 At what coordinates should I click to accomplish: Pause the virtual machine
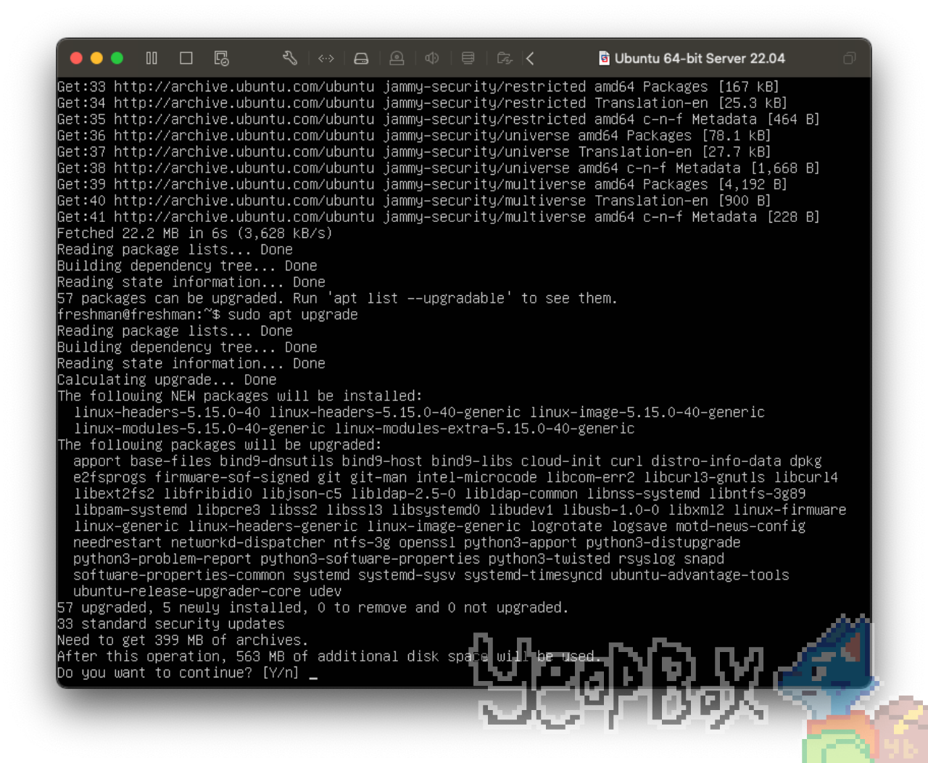pos(152,58)
